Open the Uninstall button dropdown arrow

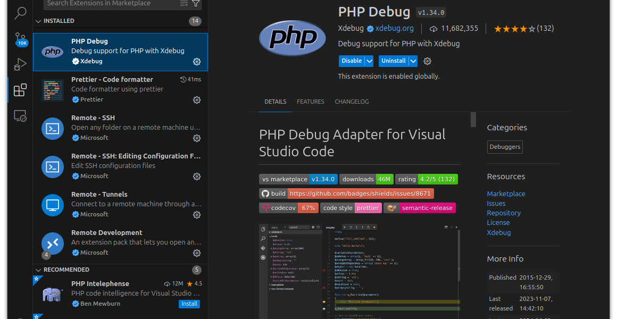[413, 61]
